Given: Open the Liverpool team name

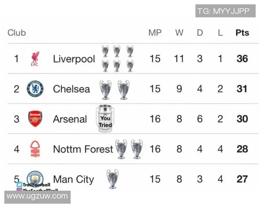Looking at the screenshot, I should 74,59.
